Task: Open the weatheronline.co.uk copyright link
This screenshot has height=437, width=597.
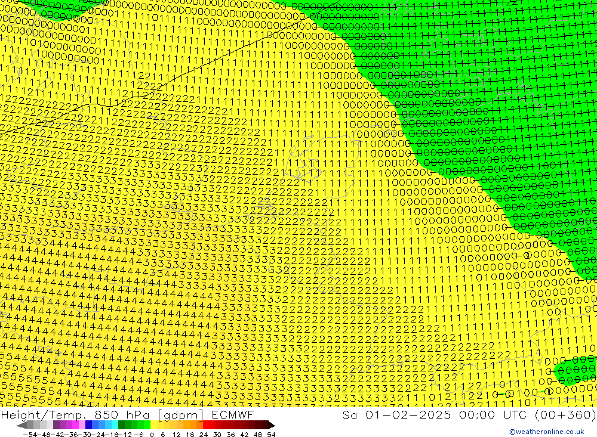Action: (x=546, y=432)
